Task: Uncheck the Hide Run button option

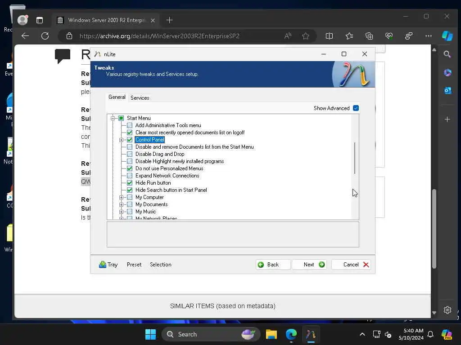Action: coord(130,183)
